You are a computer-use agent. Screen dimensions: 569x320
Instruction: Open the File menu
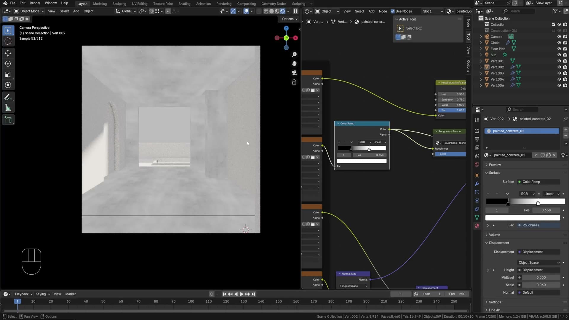[13, 3]
